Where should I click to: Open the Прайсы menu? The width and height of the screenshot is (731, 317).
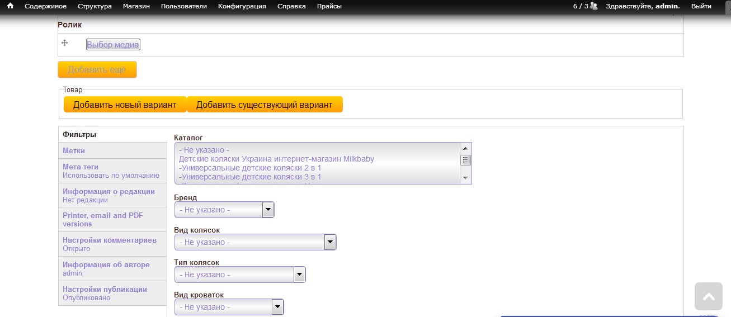pos(329,6)
